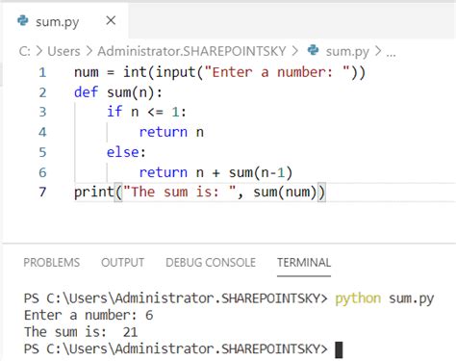Place cursor on the def keyword
The width and height of the screenshot is (456, 361).
click(x=86, y=92)
